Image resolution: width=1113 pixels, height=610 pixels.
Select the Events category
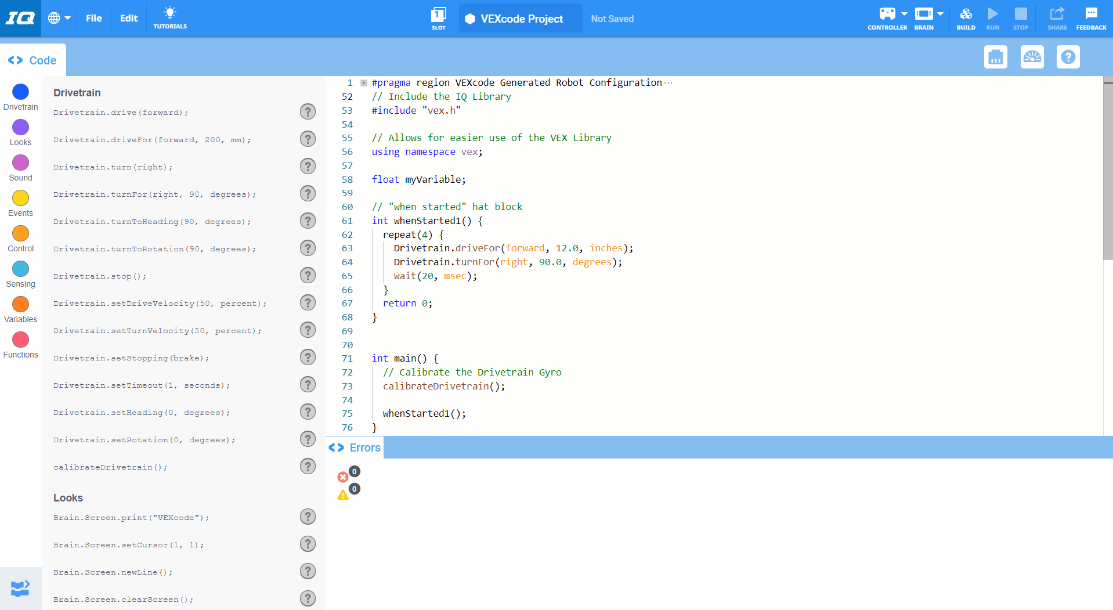tap(20, 204)
